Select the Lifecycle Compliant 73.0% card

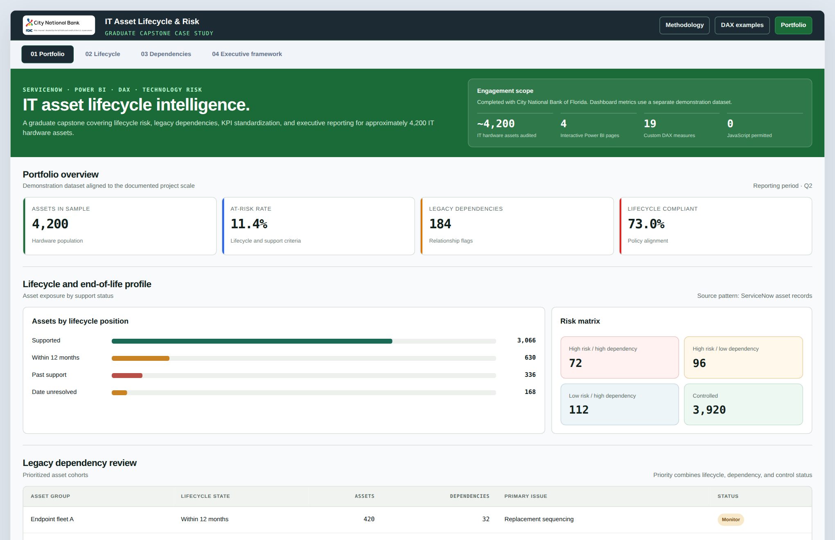715,226
